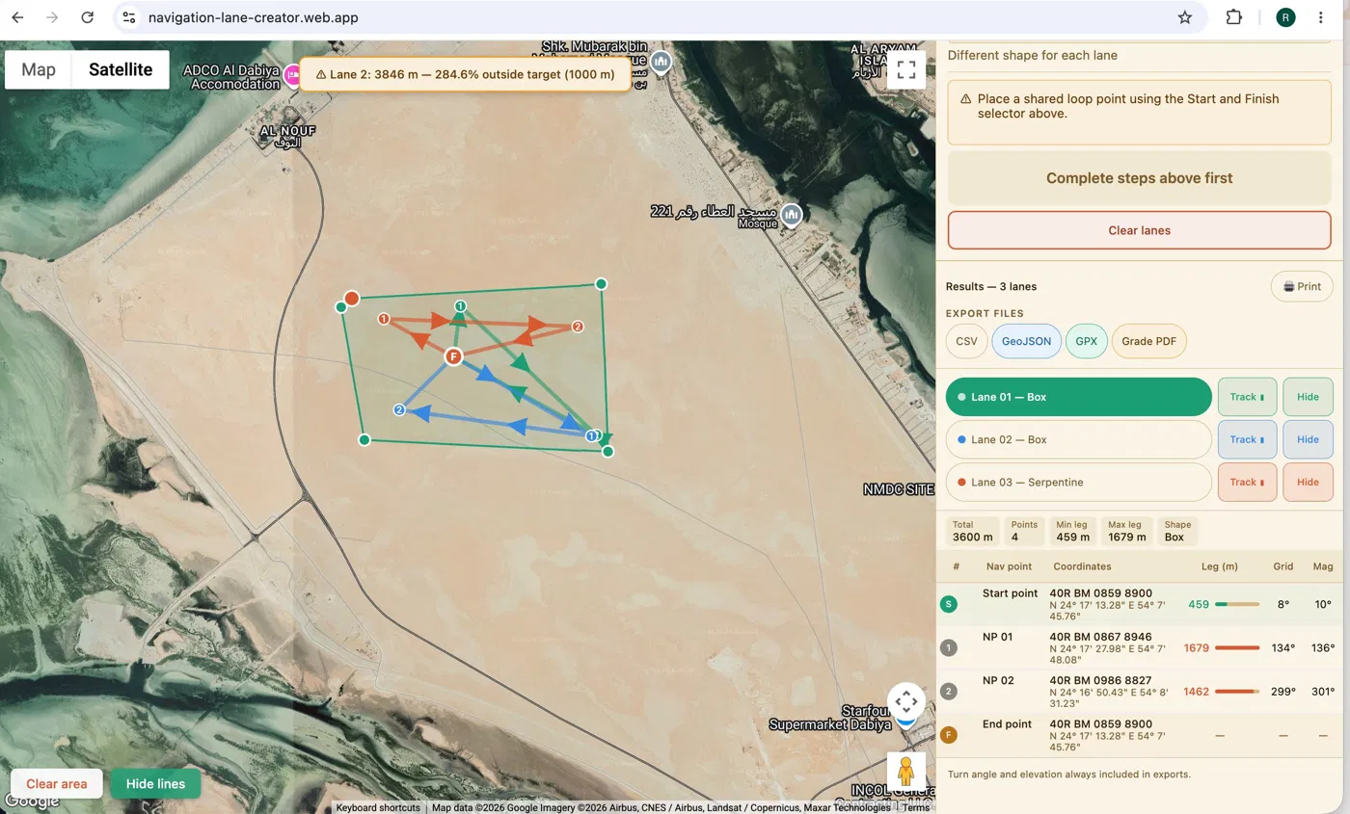This screenshot has height=814, width=1350.
Task: Reload the page with the refresh icon
Action: 87,17
